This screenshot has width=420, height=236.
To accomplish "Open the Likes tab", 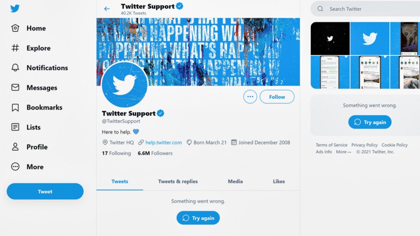I will pyautogui.click(x=279, y=181).
